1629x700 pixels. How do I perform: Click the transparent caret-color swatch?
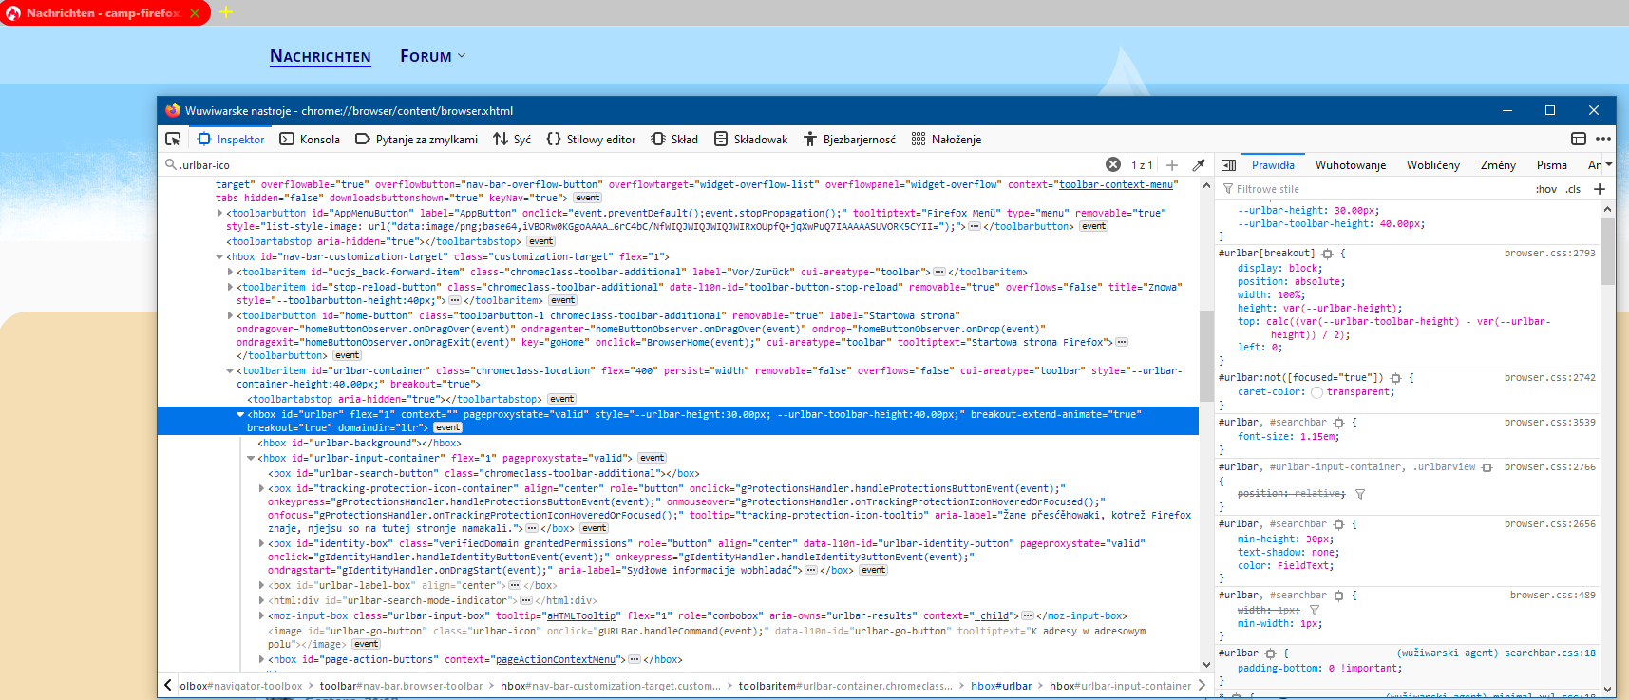point(1316,392)
